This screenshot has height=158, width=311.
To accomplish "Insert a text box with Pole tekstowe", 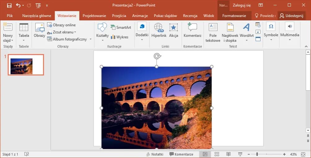I will pos(213,28).
